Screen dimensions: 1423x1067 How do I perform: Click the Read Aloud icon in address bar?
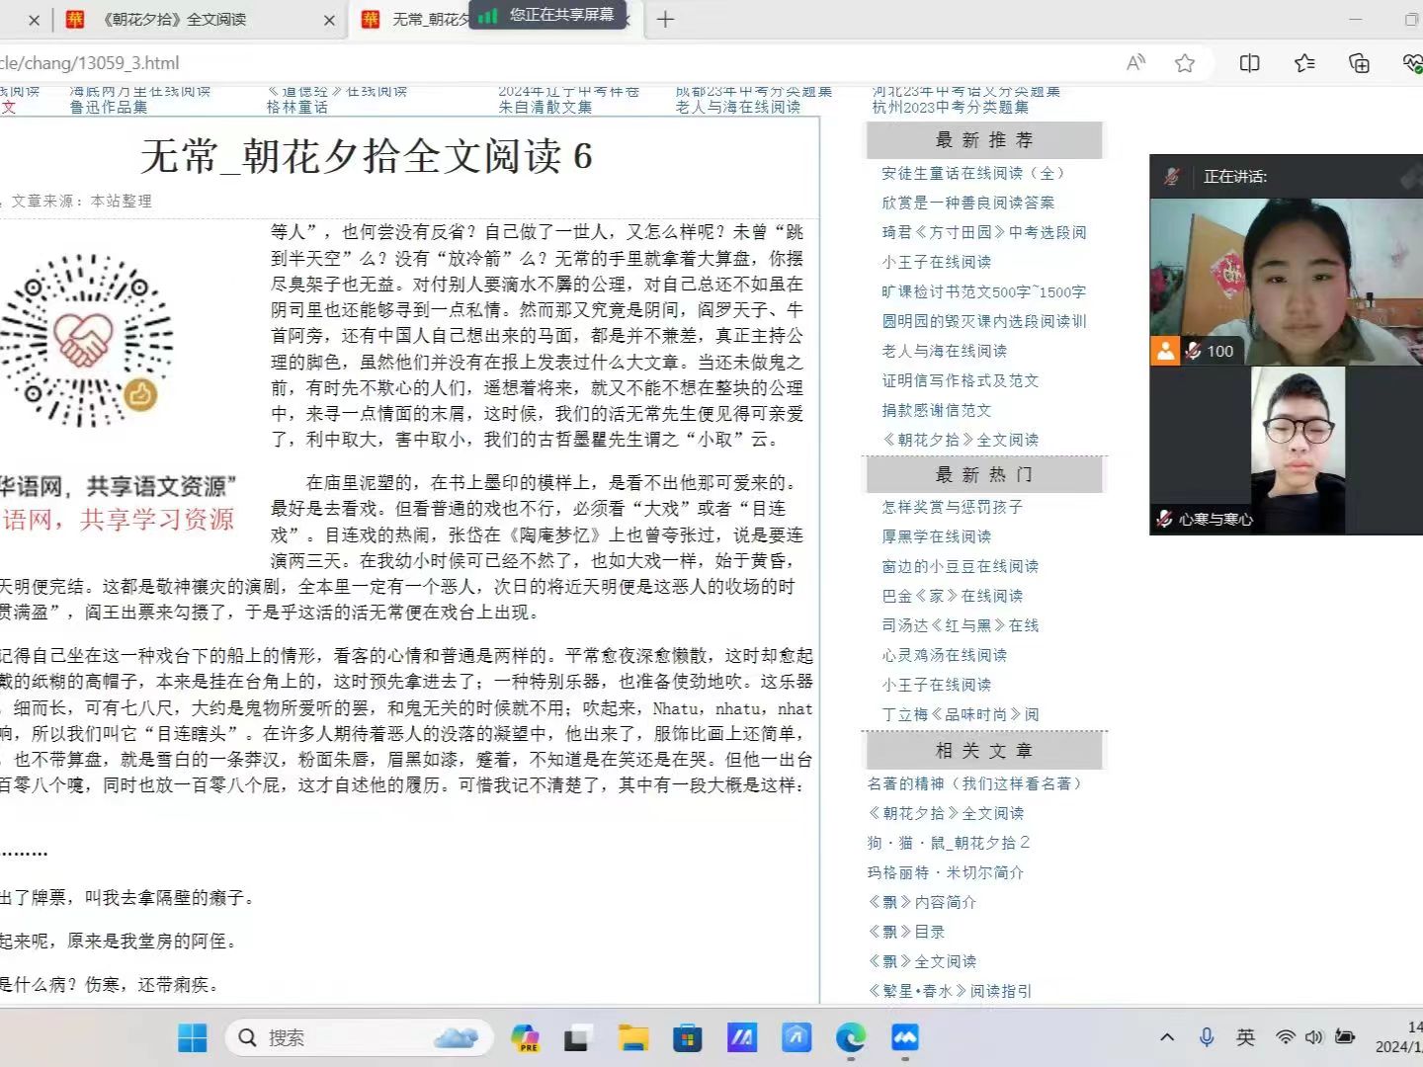tap(1136, 63)
